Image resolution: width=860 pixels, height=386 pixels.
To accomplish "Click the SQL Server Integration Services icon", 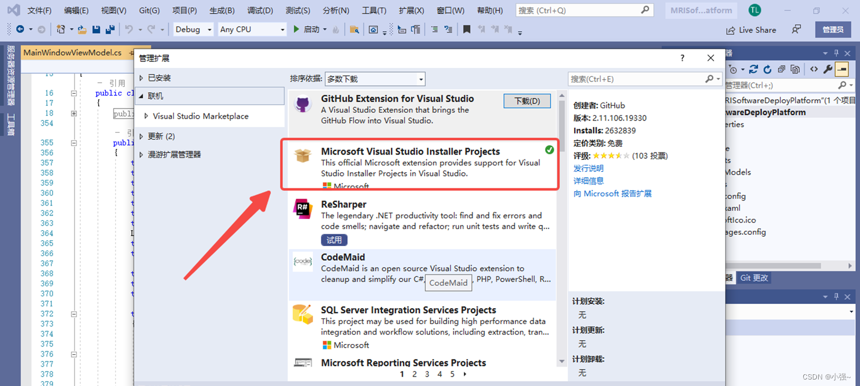I will coord(303,314).
